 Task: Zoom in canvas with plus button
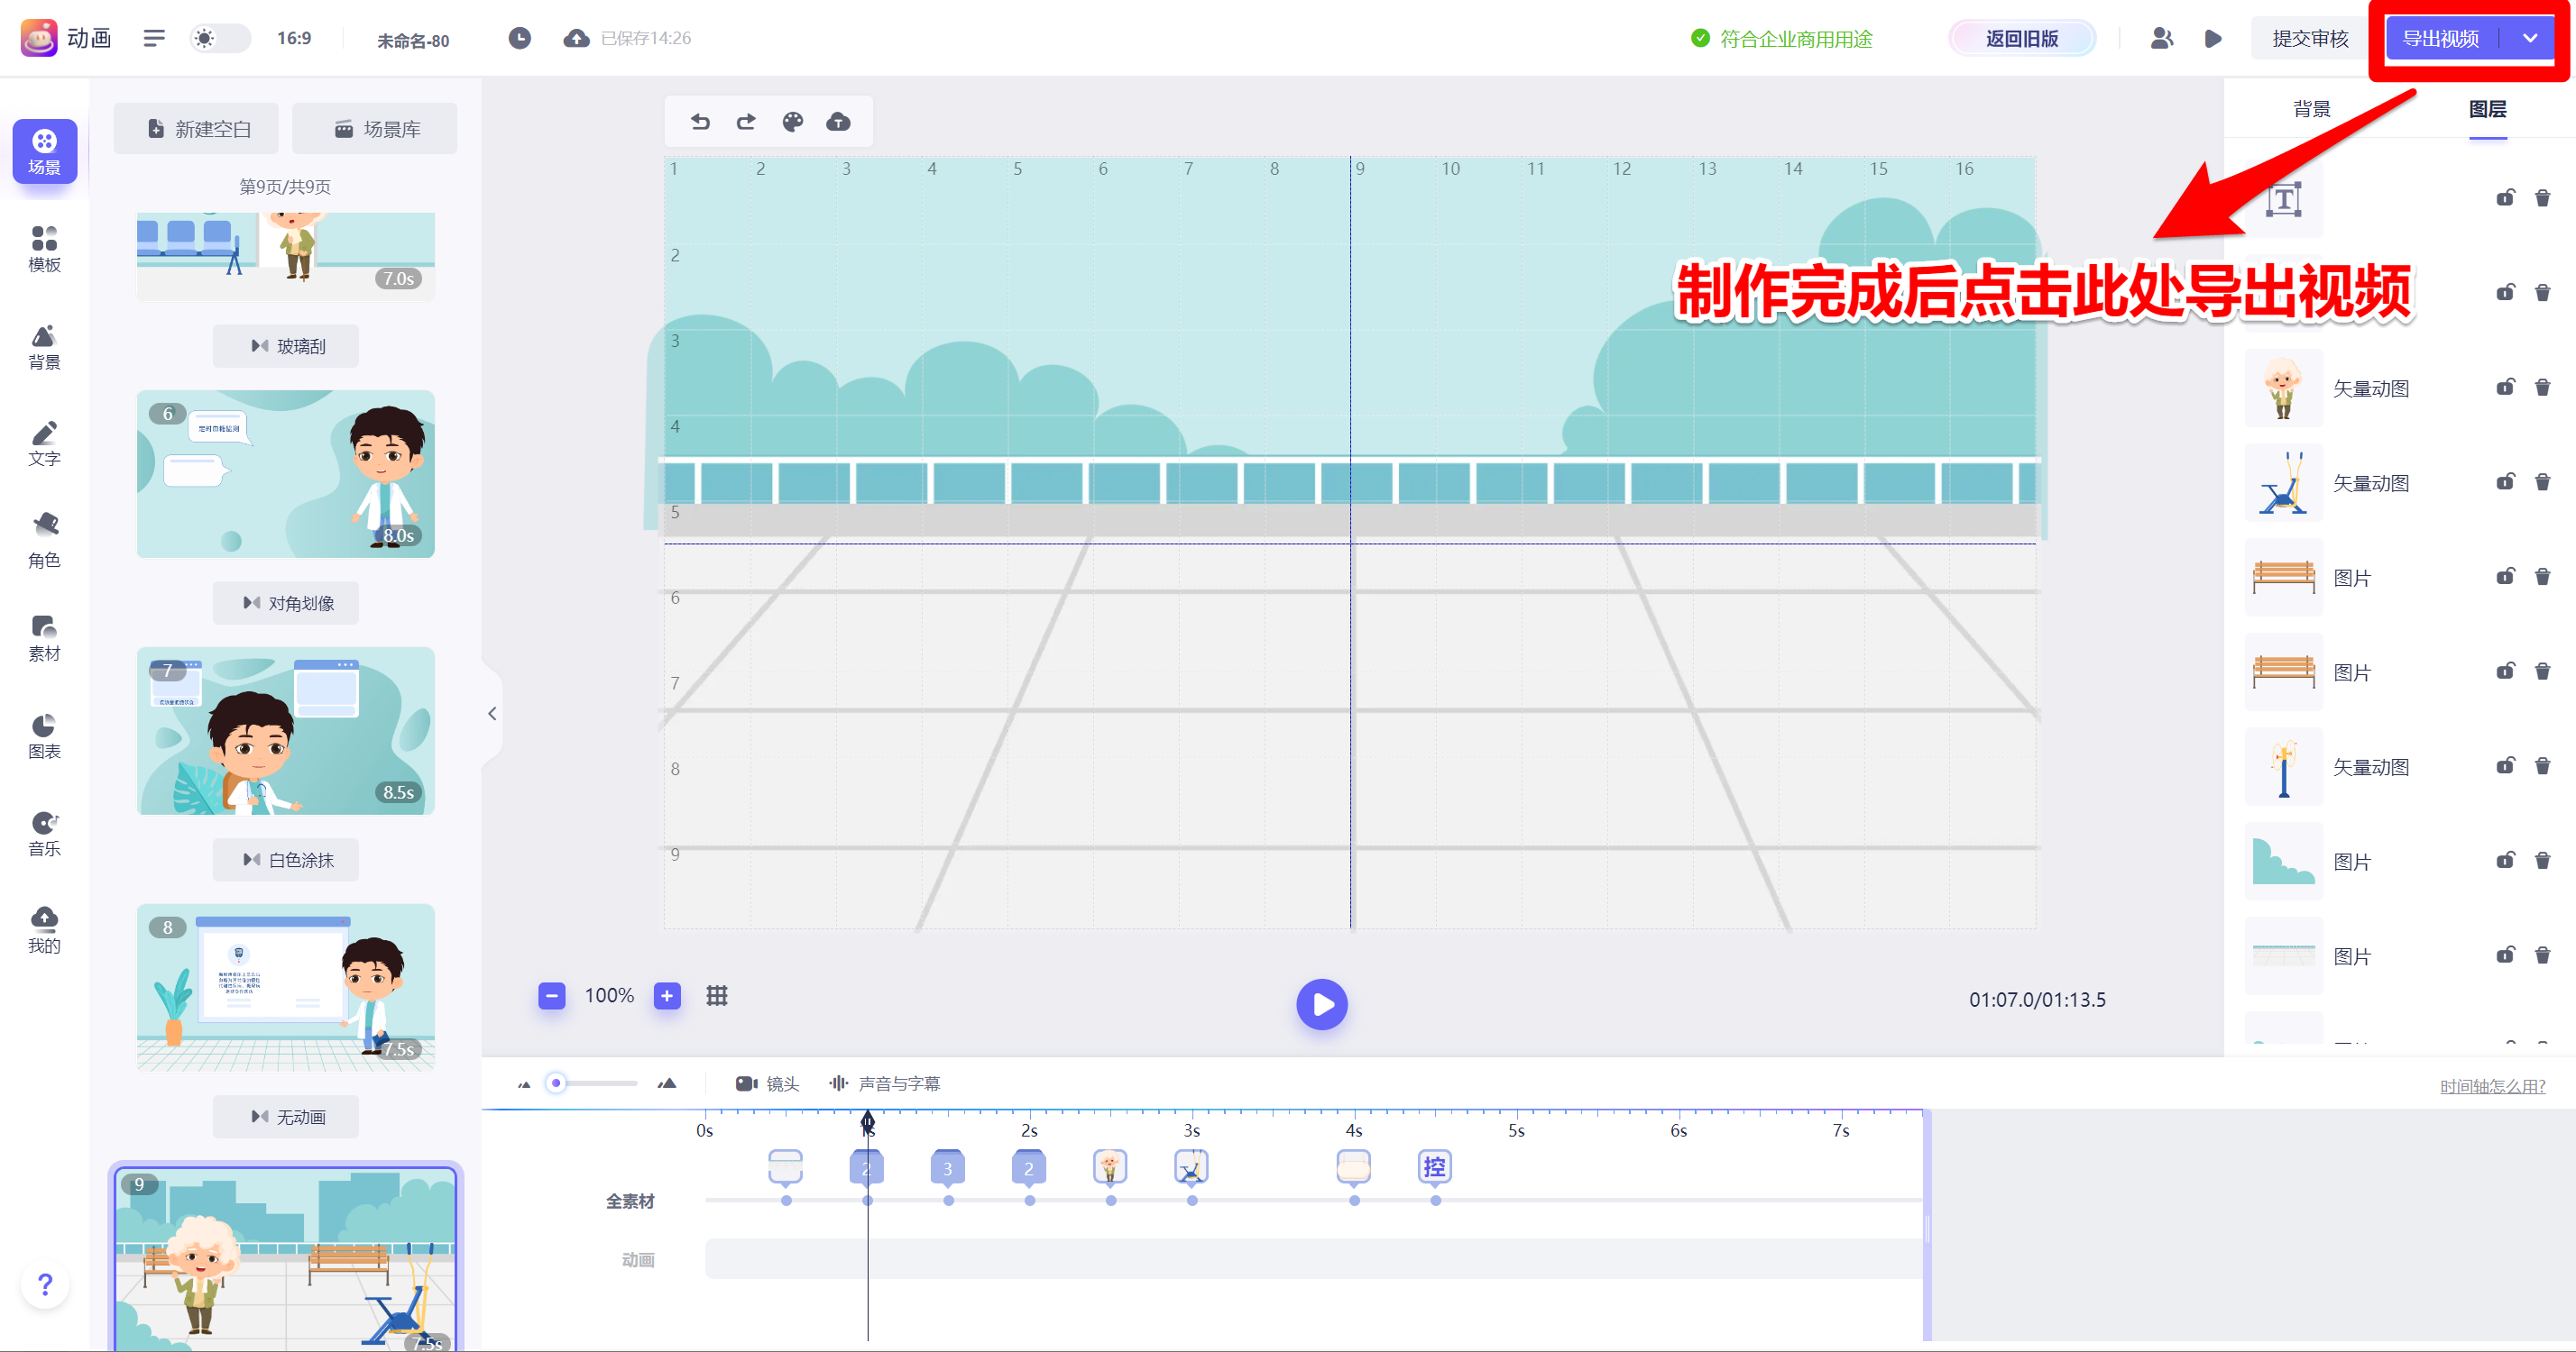tap(667, 995)
